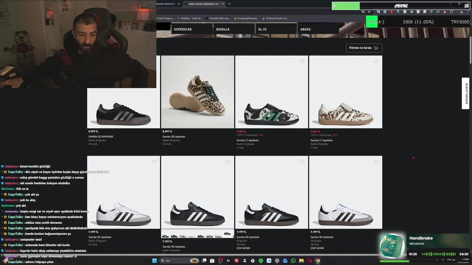Screen dimensions: 472x265
Task: Select first color variant under black Samba
Action: [166, 236]
